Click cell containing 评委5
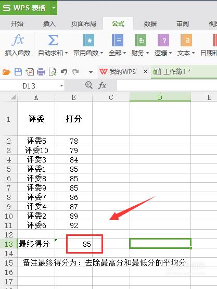217x289 pixels. 36,141
